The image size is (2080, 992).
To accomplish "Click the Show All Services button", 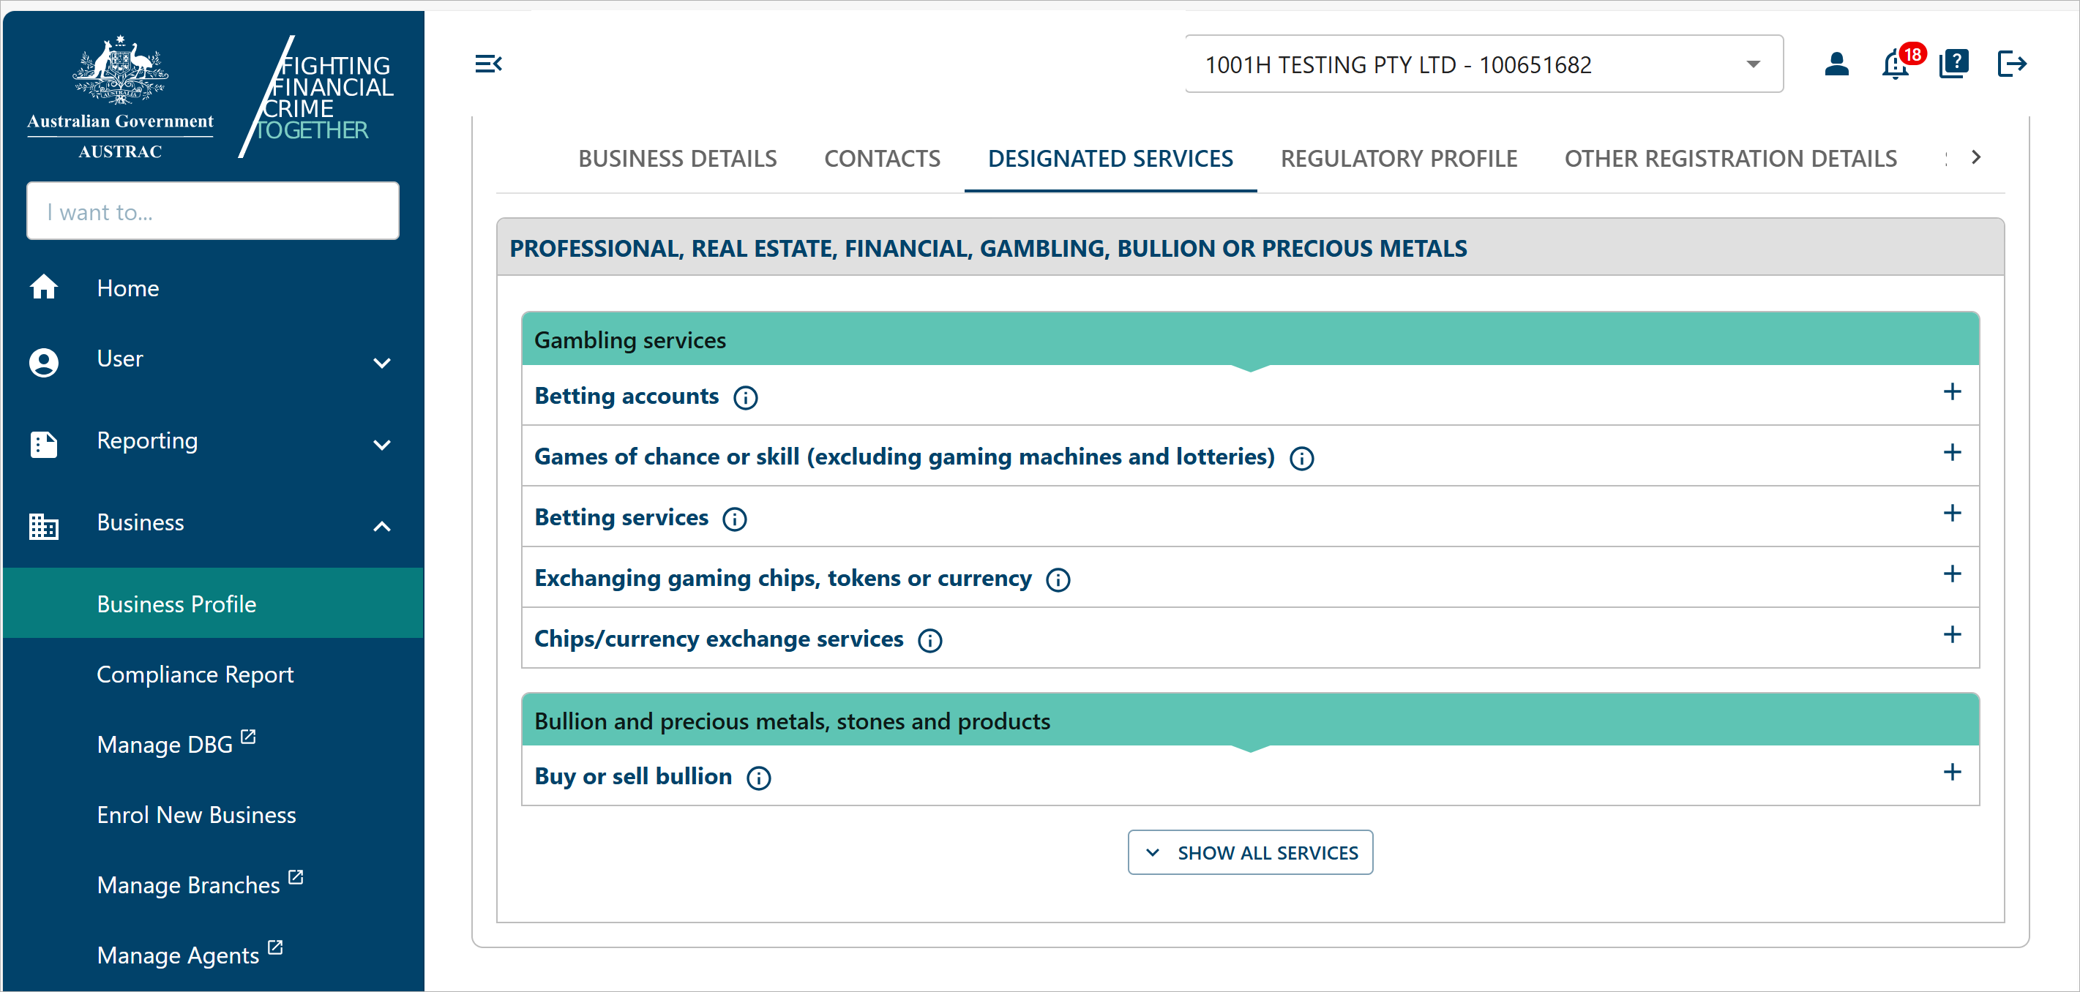I will coord(1250,852).
